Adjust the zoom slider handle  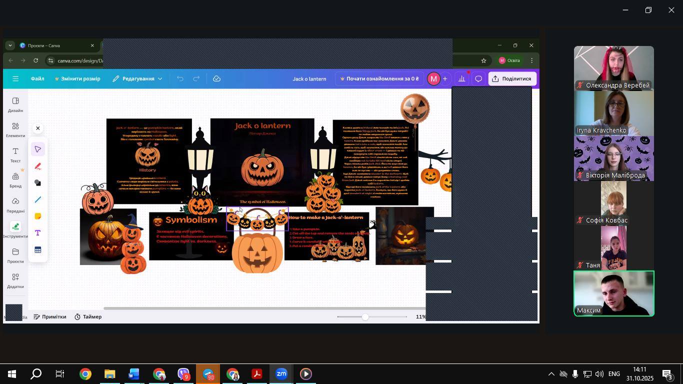point(365,317)
